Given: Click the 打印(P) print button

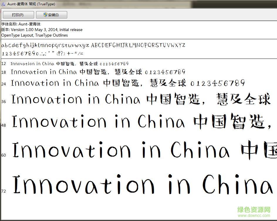Looking at the screenshot, I should (18, 15).
